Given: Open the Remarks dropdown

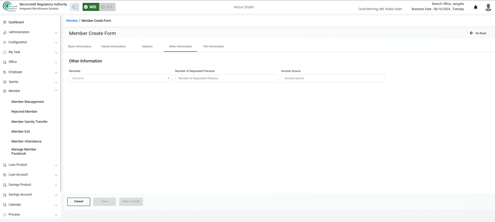Looking at the screenshot, I should [x=120, y=78].
